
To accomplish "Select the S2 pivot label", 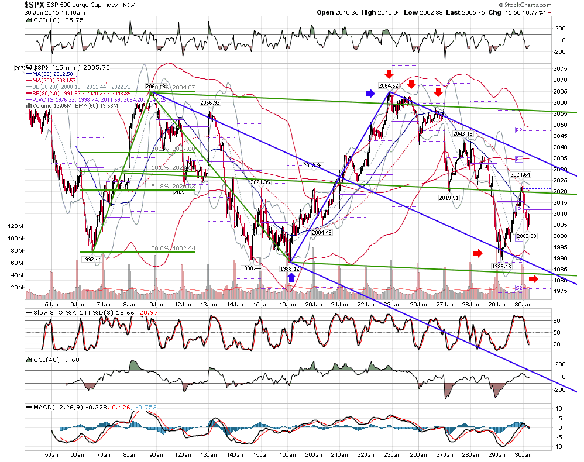I will 519,288.
